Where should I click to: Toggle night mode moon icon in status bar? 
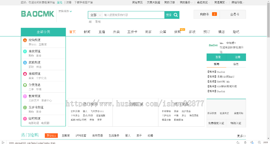pyautogui.click(x=238, y=143)
